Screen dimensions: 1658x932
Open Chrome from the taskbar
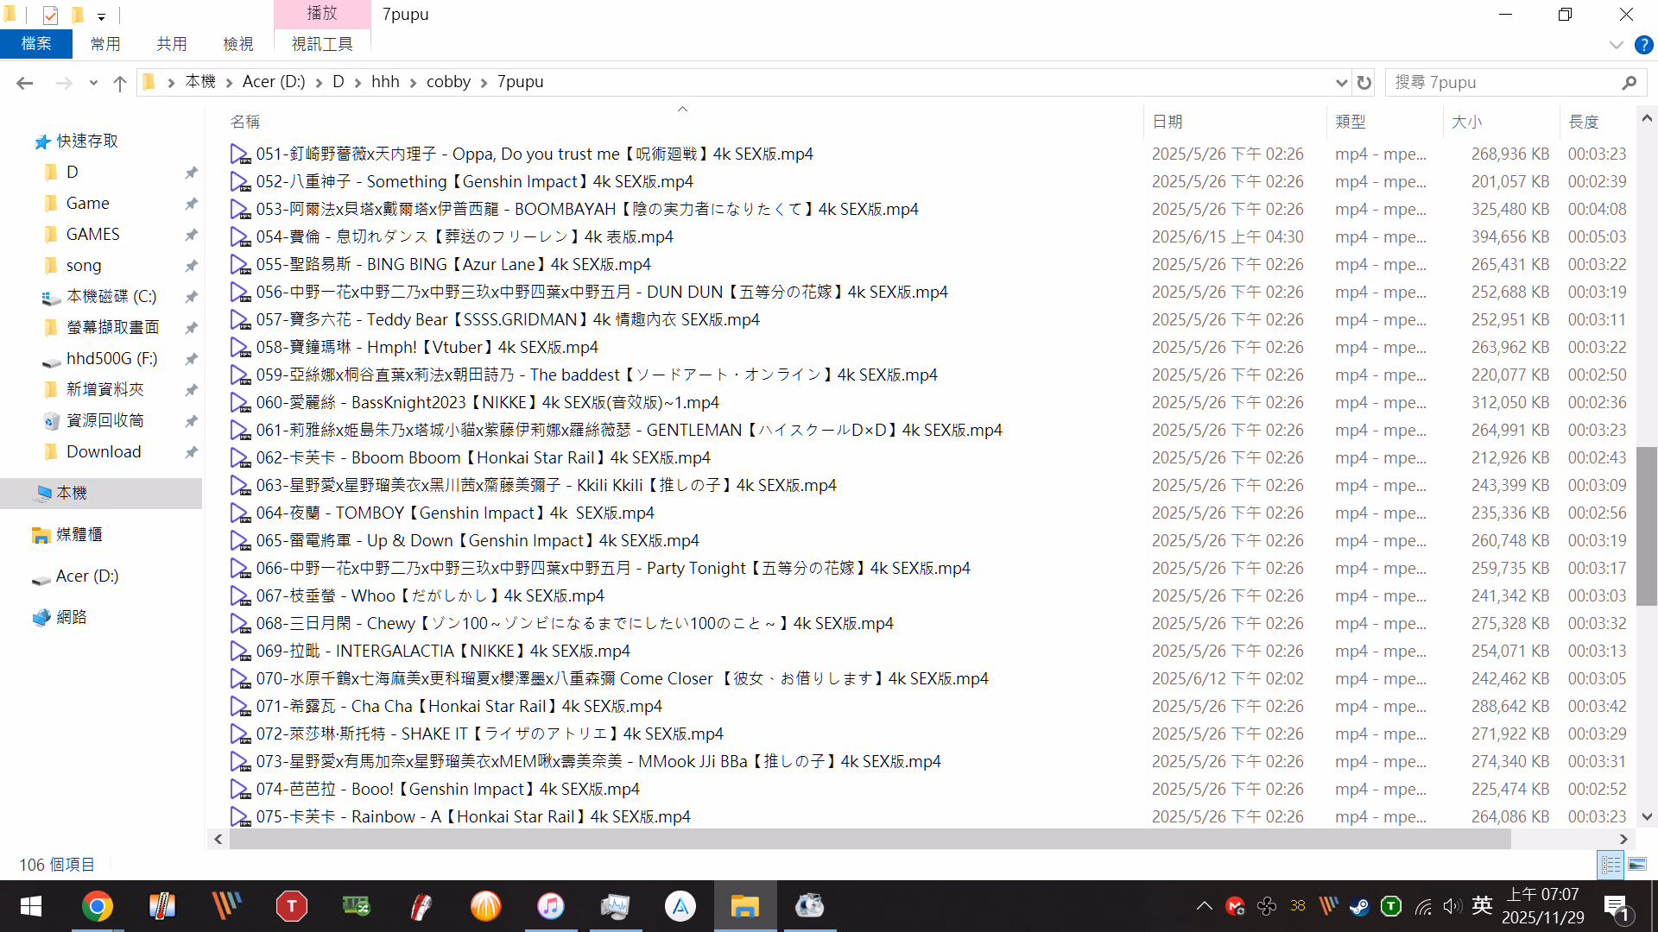click(x=97, y=906)
